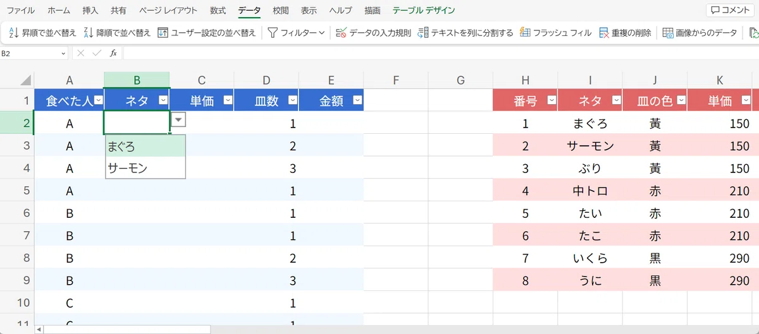The height and width of the screenshot is (334, 759).
Task: Click cell containing 中トロ
Action: [590, 191]
